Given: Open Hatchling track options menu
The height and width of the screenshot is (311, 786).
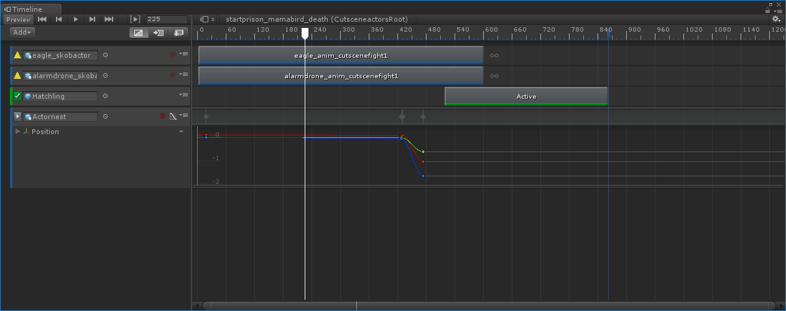Looking at the screenshot, I should tap(183, 96).
